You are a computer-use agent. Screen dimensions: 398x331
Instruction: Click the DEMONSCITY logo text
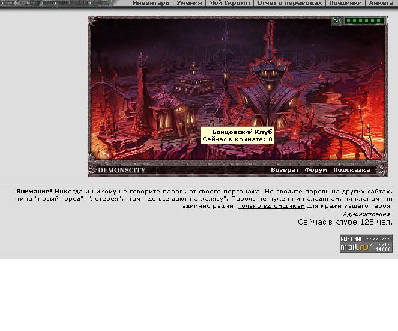click(122, 170)
